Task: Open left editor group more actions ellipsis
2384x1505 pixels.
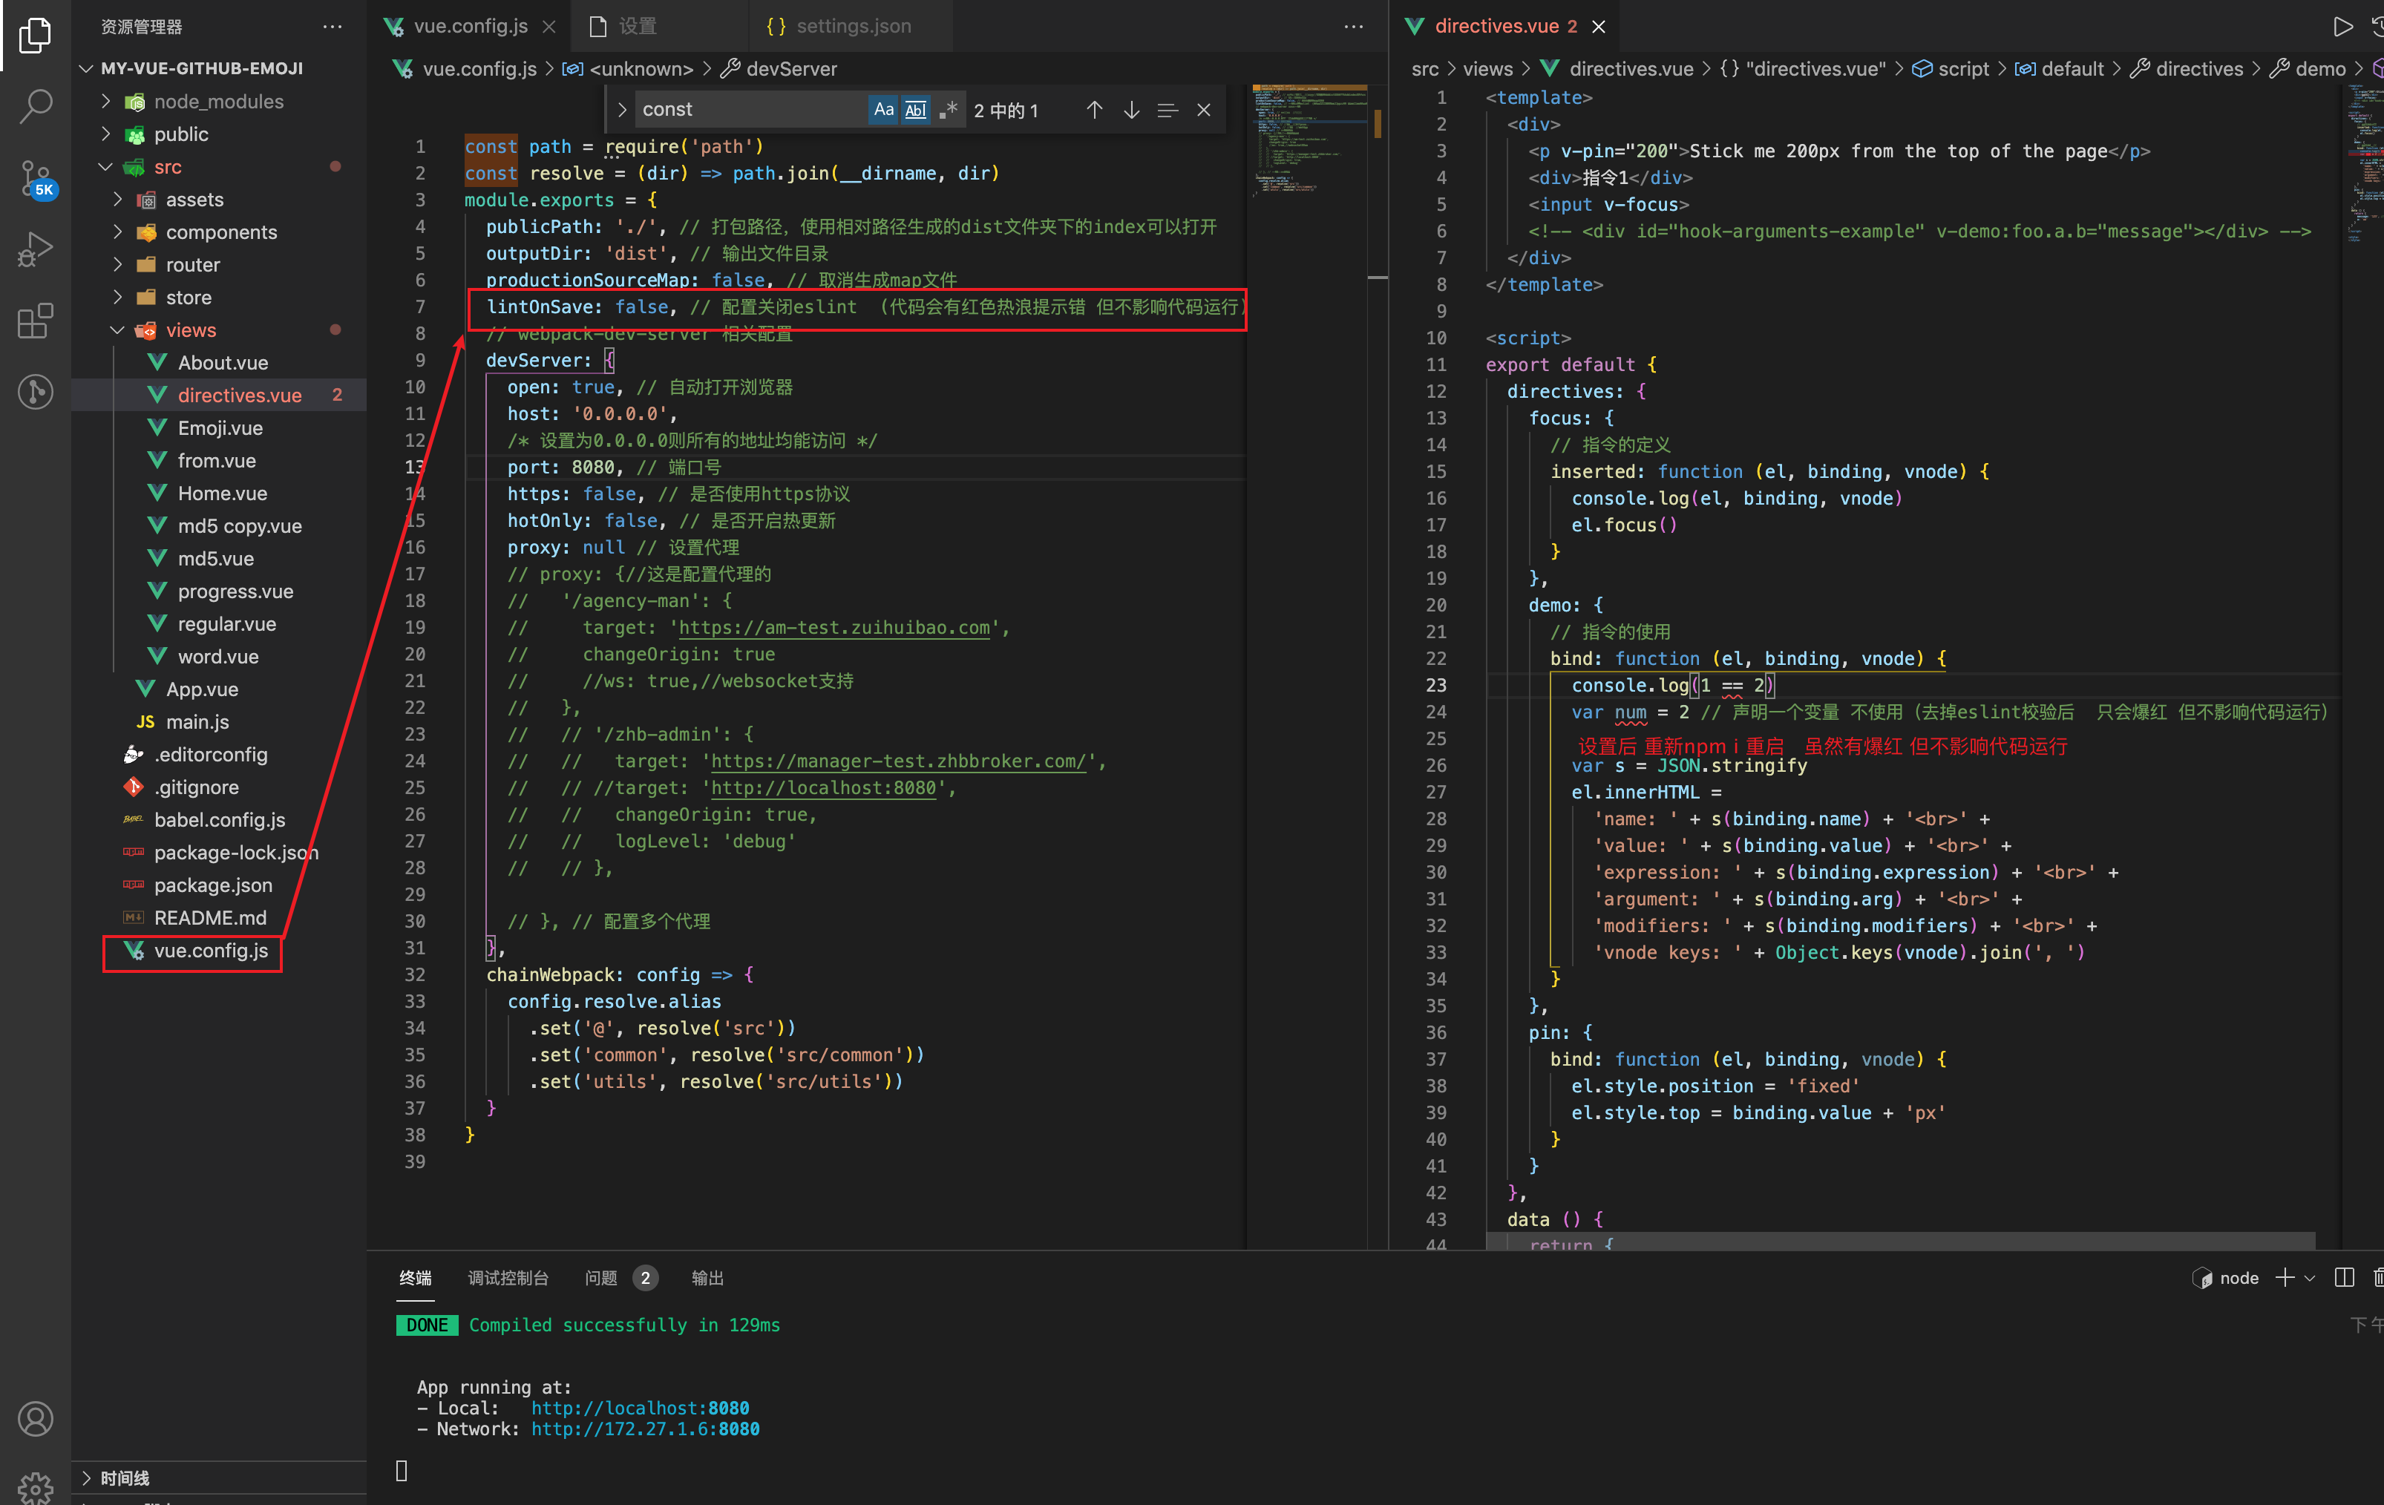Action: click(1353, 27)
